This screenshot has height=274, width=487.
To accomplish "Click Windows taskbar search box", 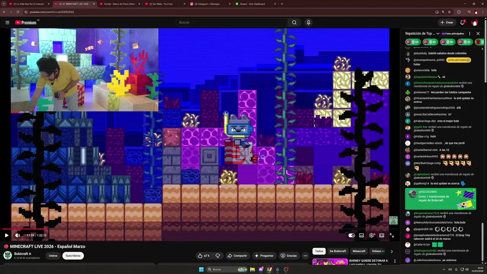I will [x=227, y=269].
